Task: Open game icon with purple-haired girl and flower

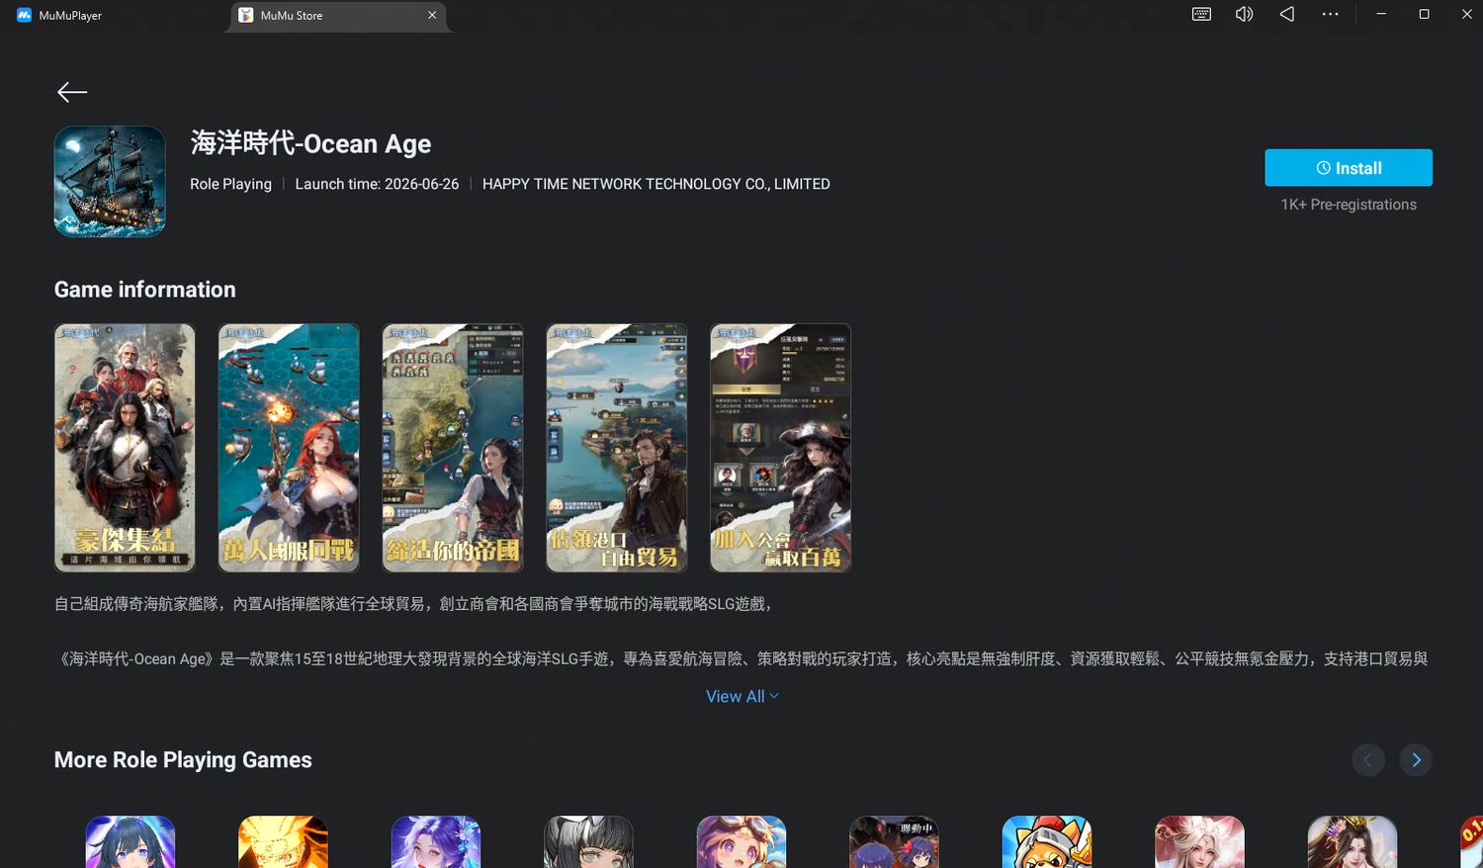Action: tap(436, 842)
